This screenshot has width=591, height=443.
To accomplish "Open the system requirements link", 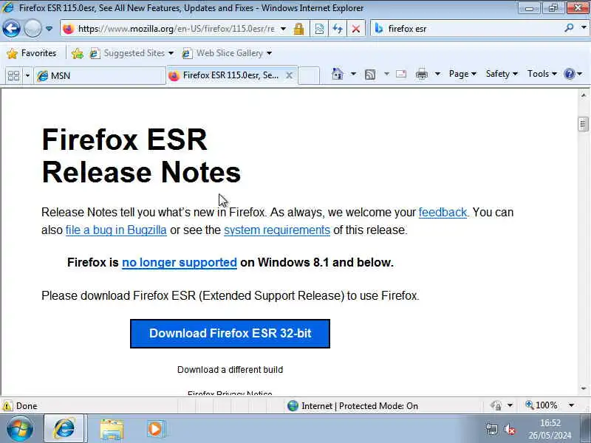I will click(x=277, y=230).
